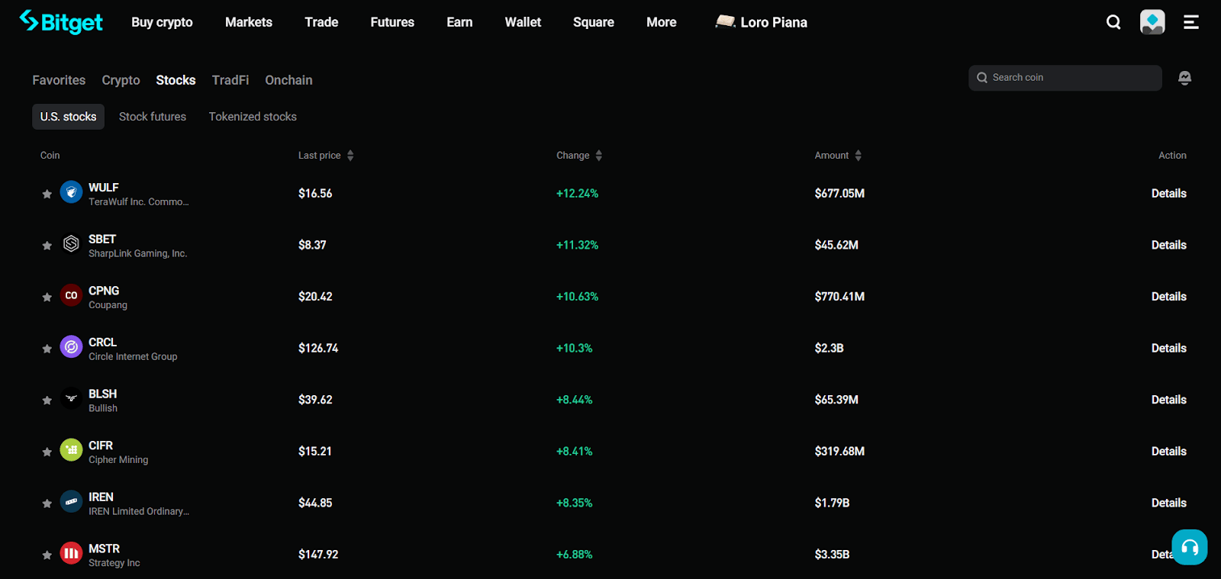
Task: Click the $3.35B amount value
Action: pos(832,555)
